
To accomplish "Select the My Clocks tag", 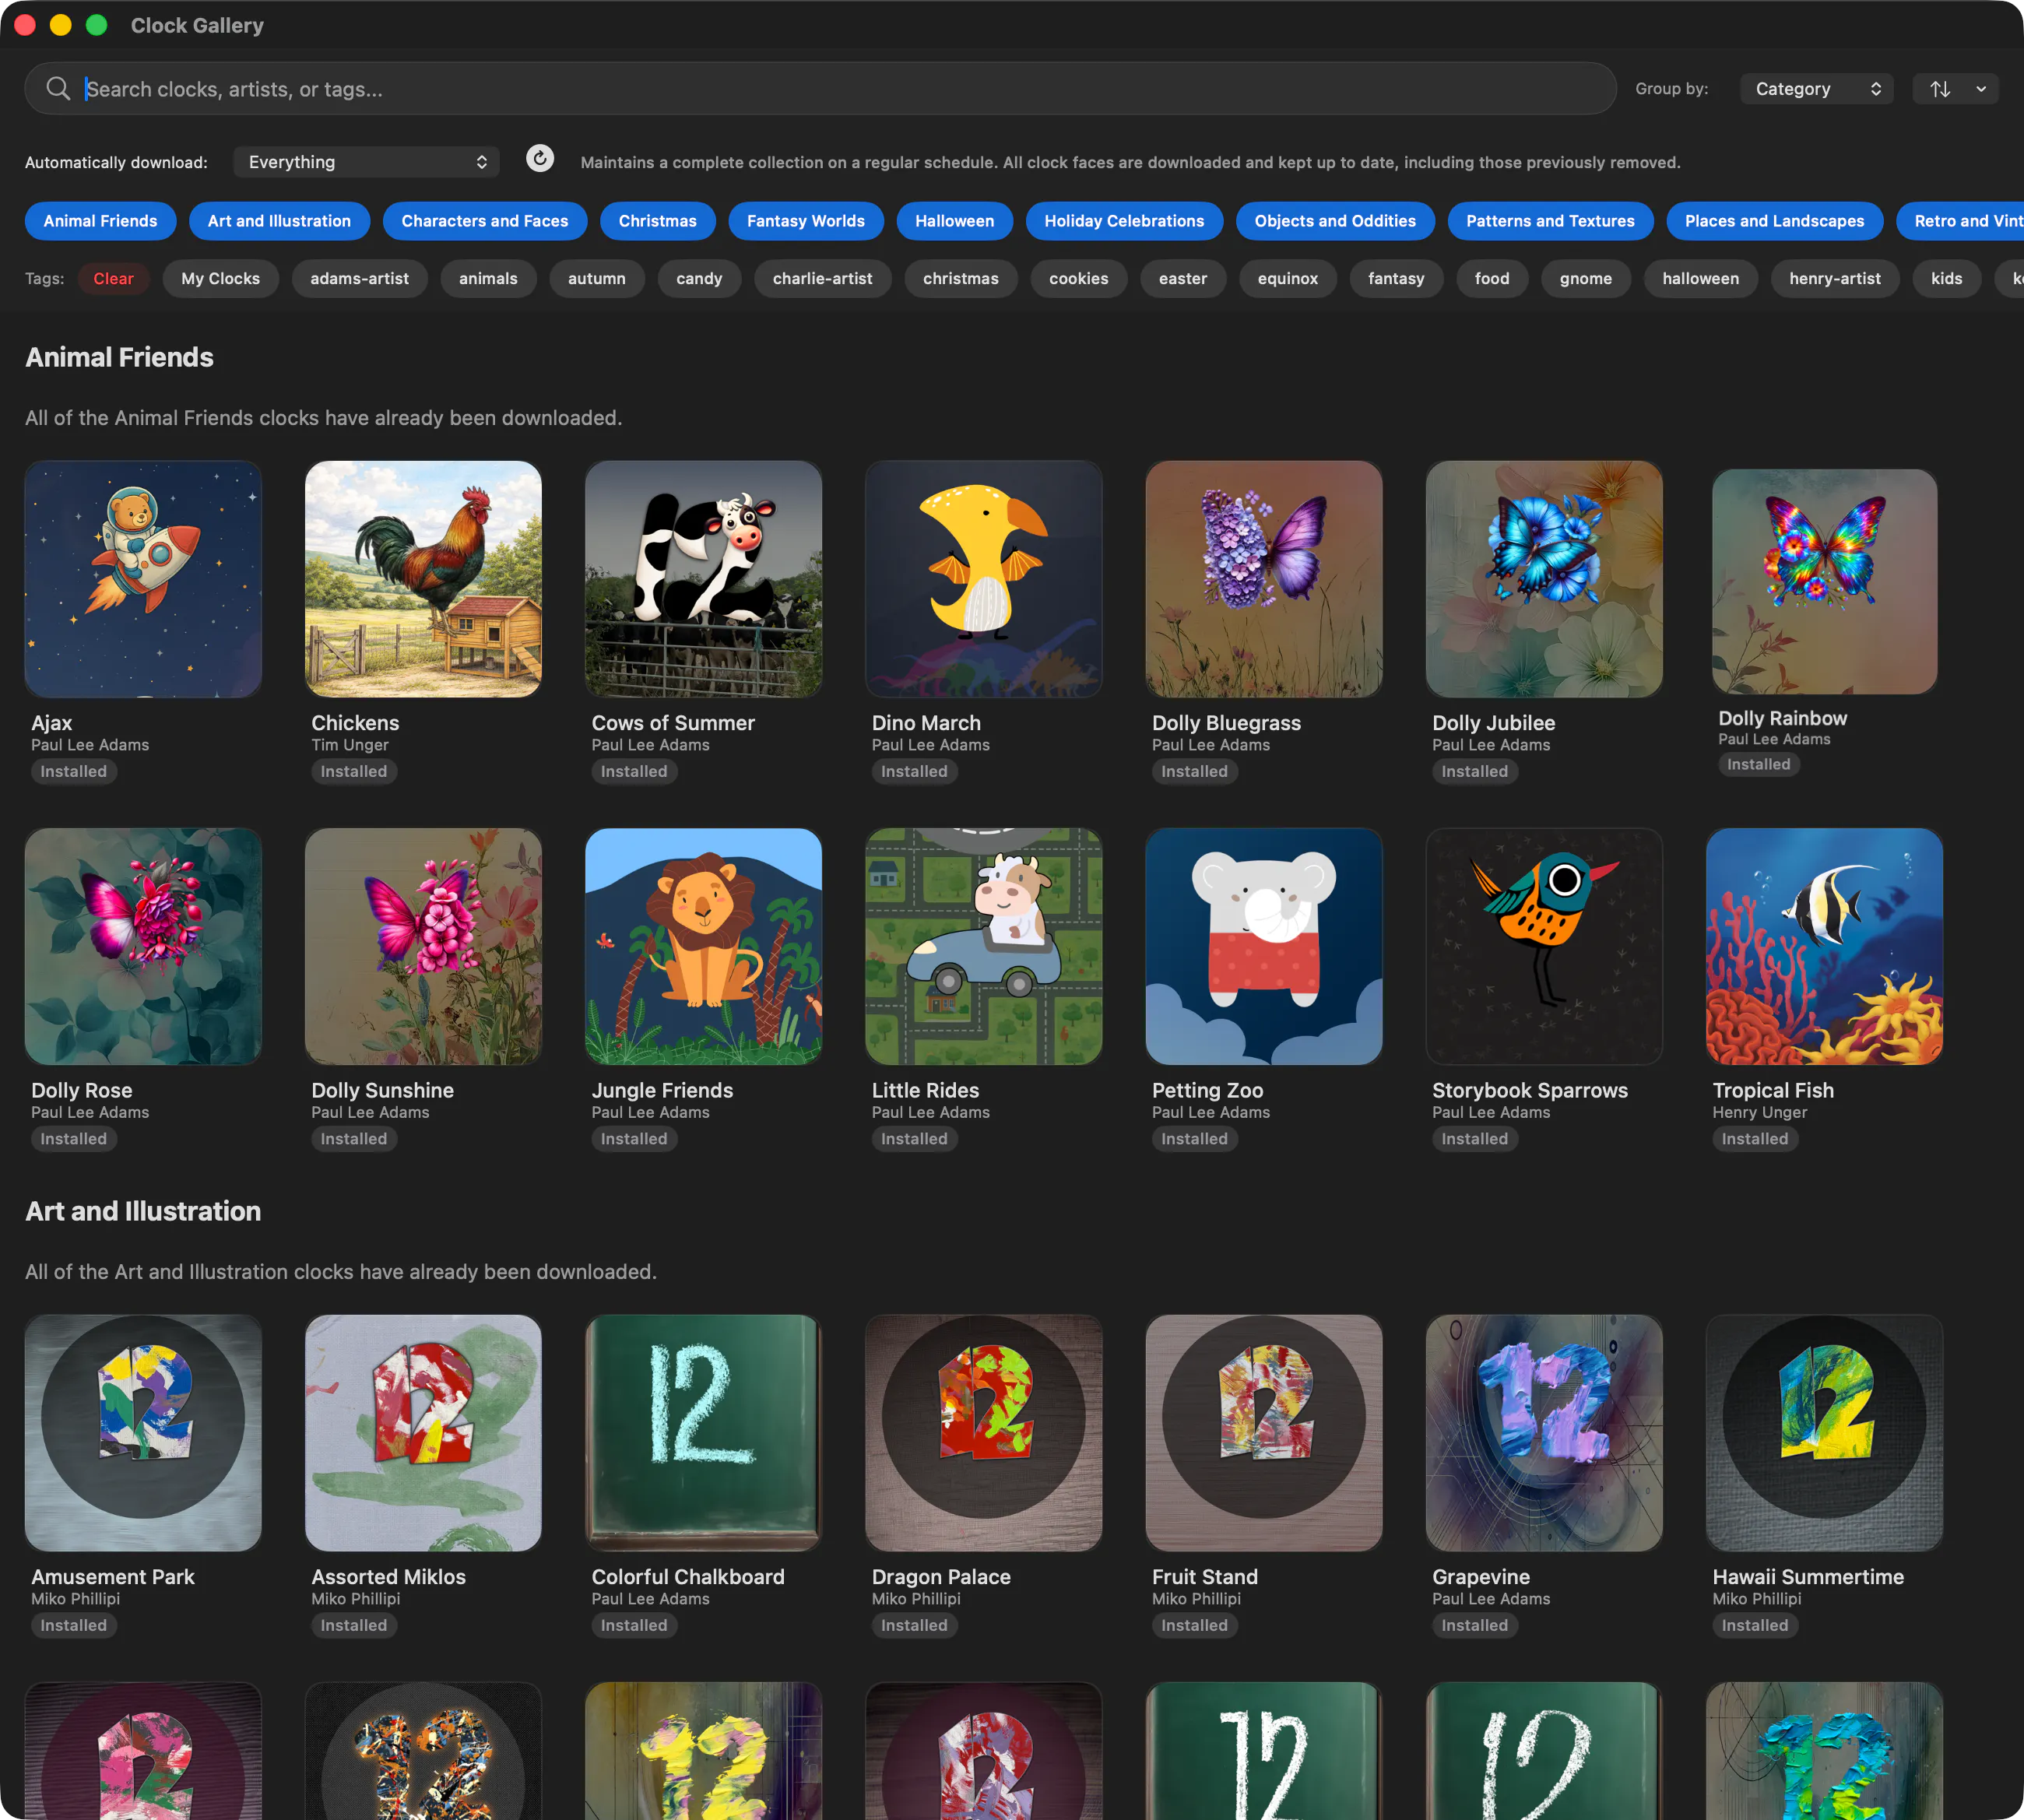I will pyautogui.click(x=221, y=279).
